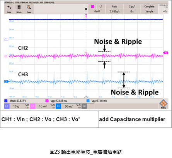This screenshot has height=158, width=172.
Task: Click the Sample acquisition mode button
Action: pos(149,11)
